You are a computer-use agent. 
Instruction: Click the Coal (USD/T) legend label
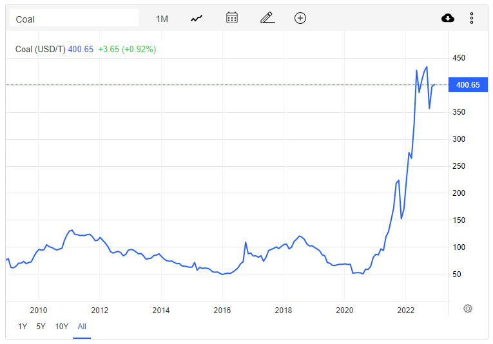pos(40,50)
